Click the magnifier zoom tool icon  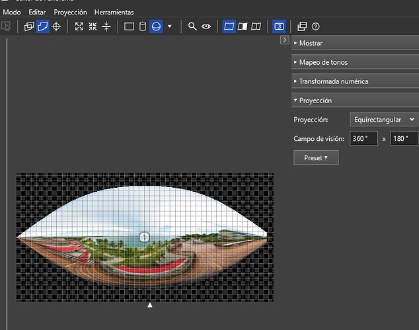pyautogui.click(x=192, y=26)
